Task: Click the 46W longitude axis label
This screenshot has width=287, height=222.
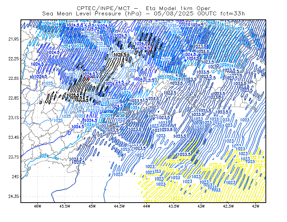Action: pyautogui.click(x=38, y=206)
